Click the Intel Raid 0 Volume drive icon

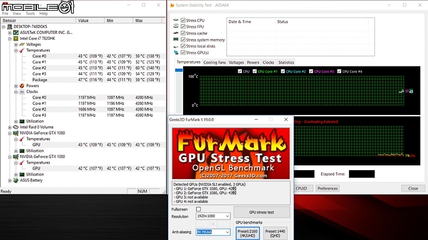click(16, 127)
